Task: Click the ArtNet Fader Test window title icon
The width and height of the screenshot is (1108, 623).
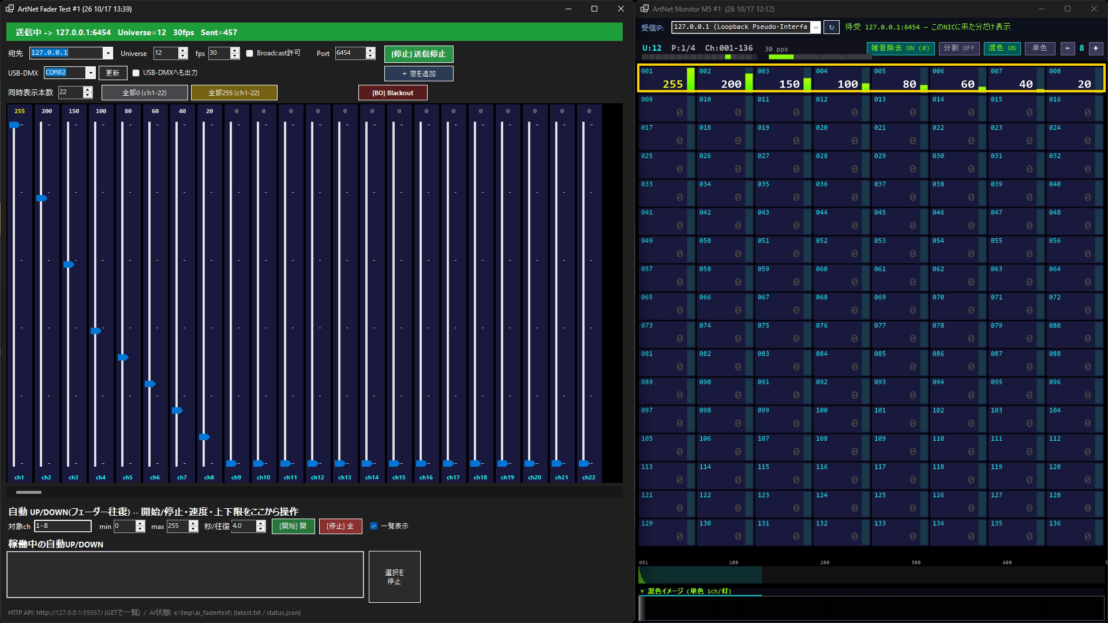Action: pyautogui.click(x=10, y=9)
